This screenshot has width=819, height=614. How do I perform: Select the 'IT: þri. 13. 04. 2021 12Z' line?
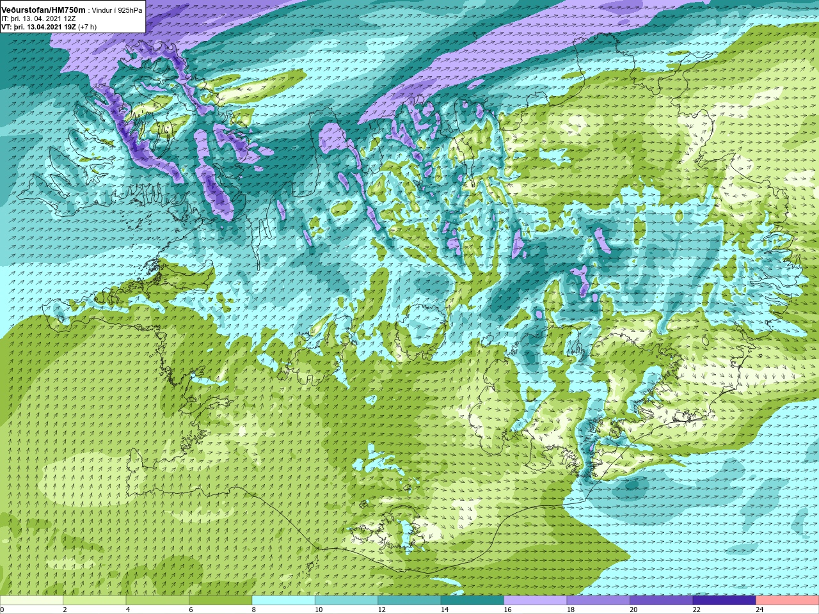click(x=38, y=19)
